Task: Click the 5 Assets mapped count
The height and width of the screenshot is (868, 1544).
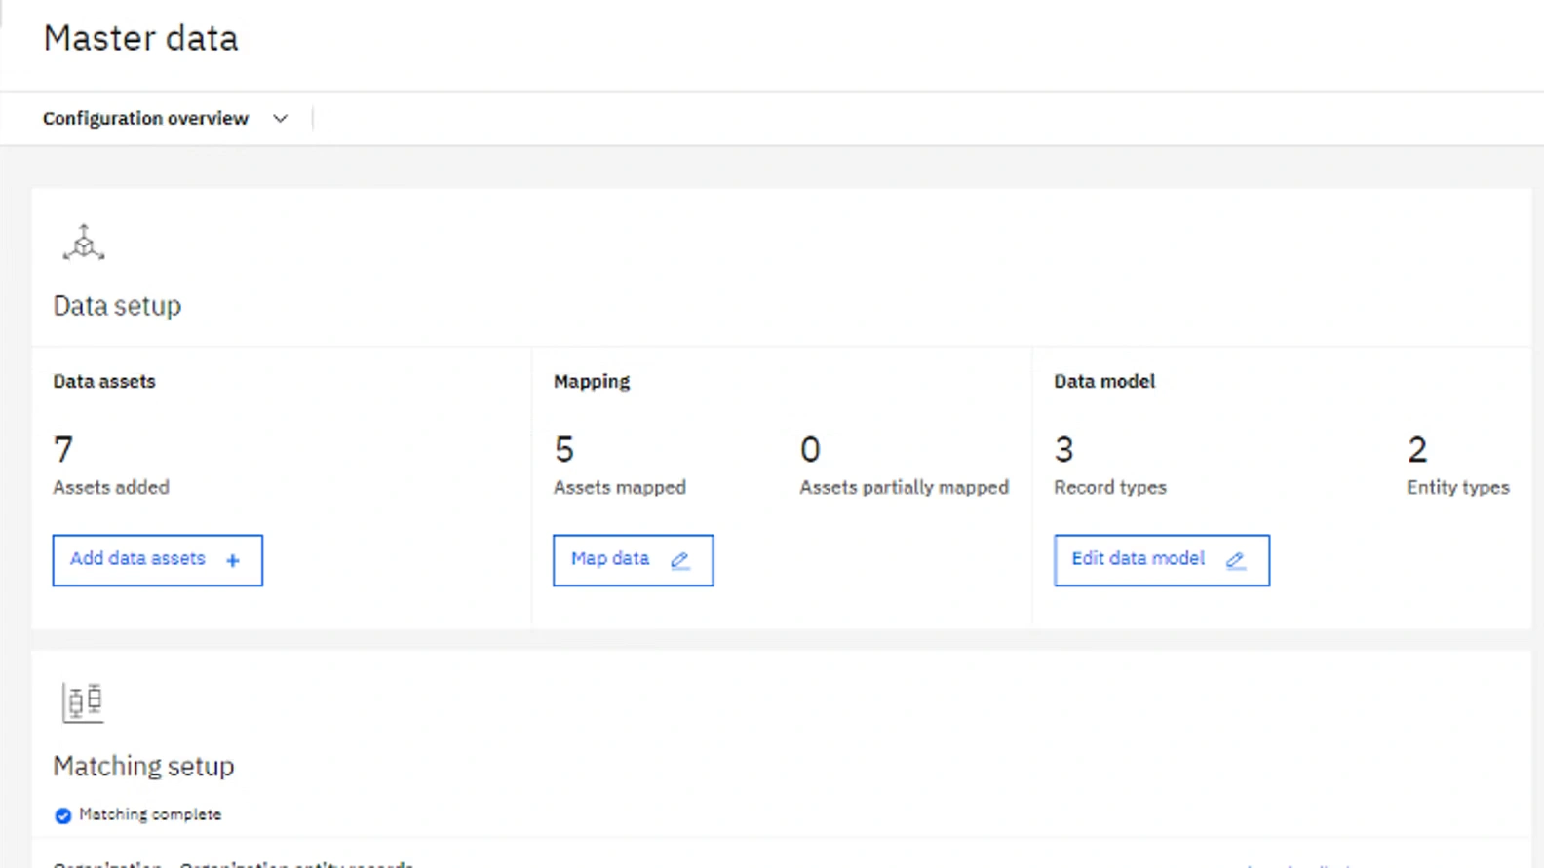Action: [564, 450]
